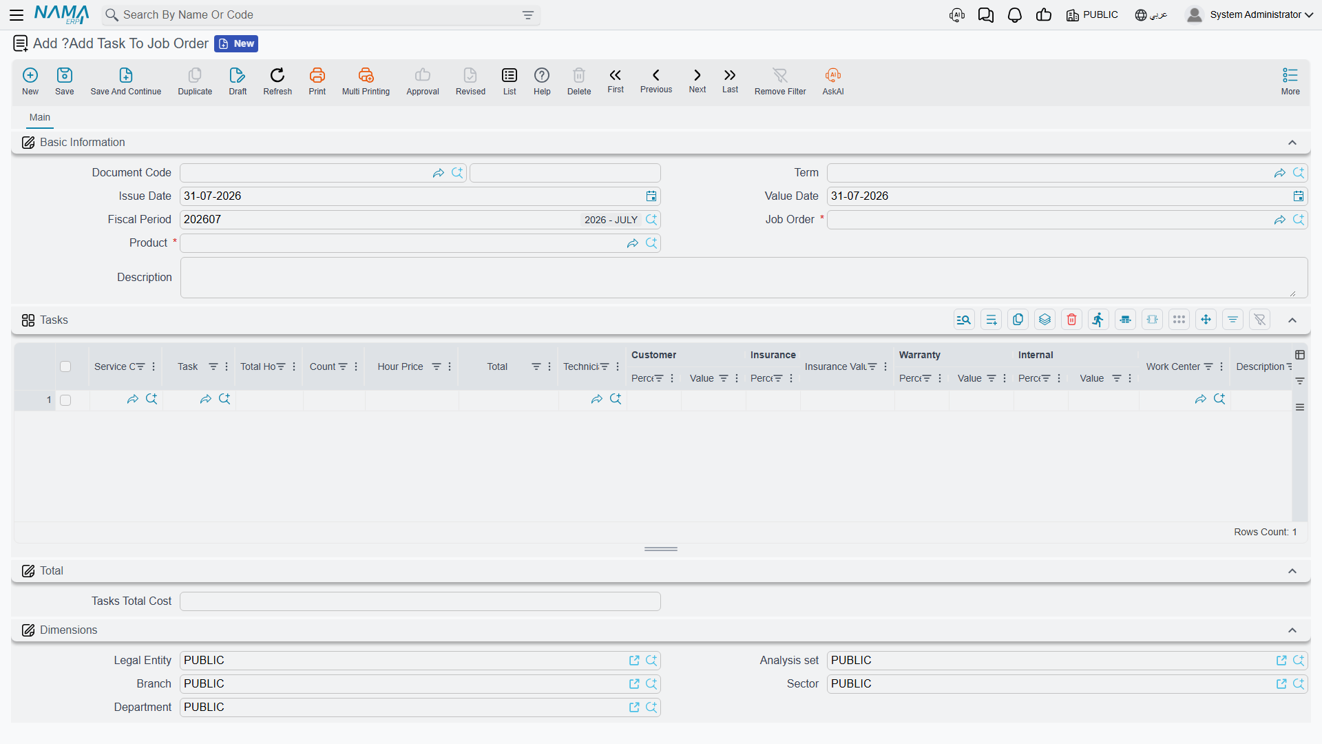This screenshot has height=744, width=1322.
Task: Refresh the form
Action: point(277,81)
